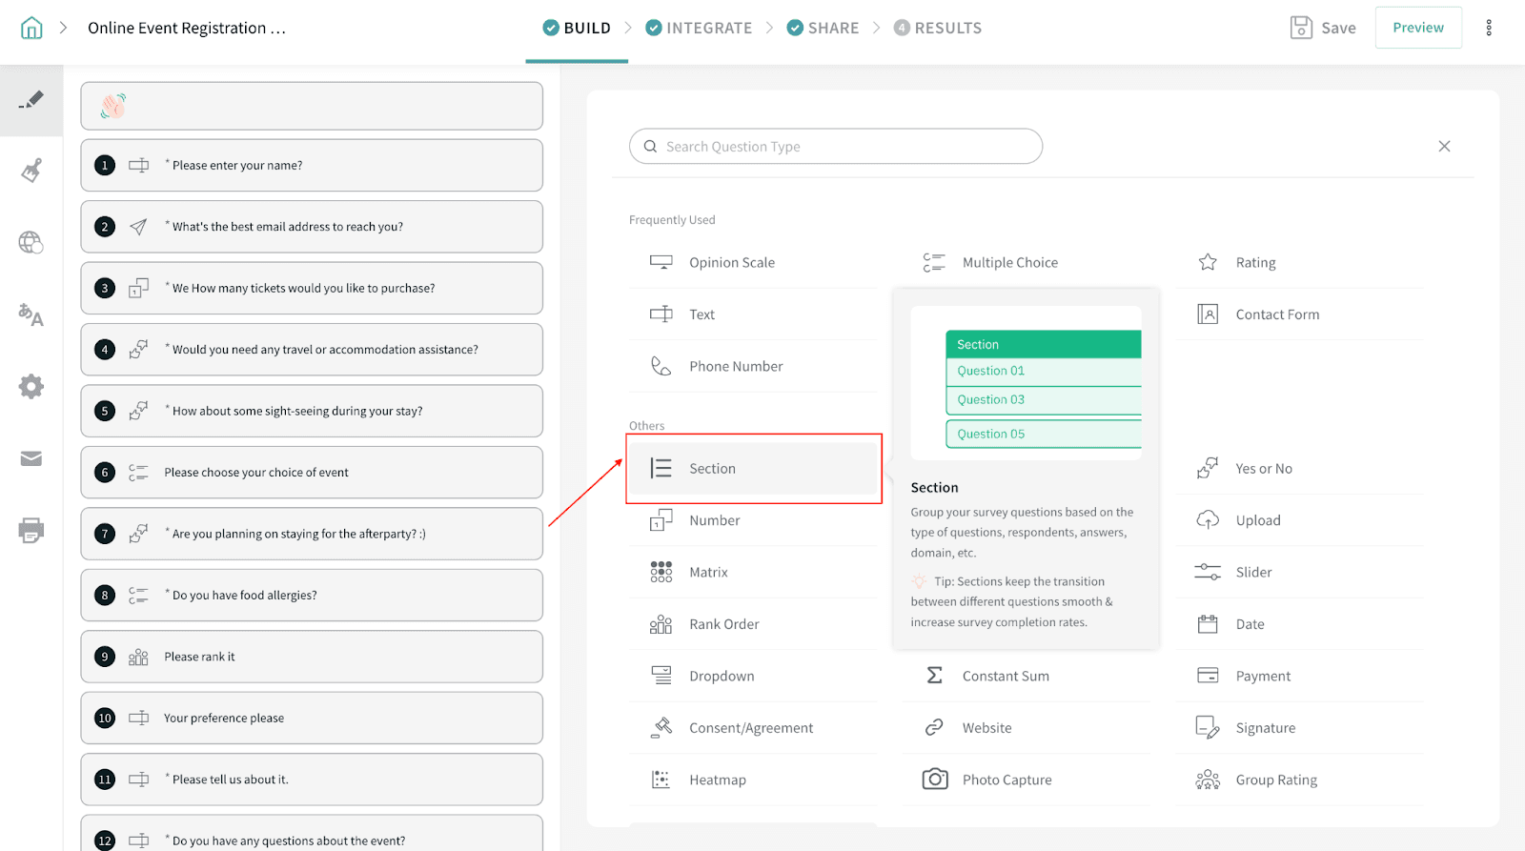The width and height of the screenshot is (1525, 851).
Task: Open the globe icon in the sidebar
Action: coord(31,243)
